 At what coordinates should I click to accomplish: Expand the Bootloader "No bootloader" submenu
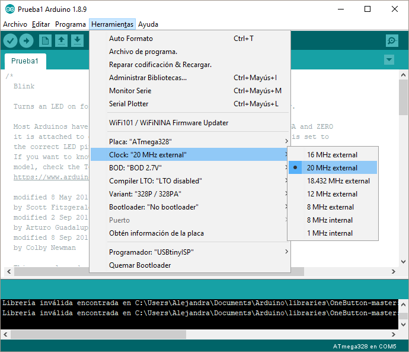click(x=190, y=207)
